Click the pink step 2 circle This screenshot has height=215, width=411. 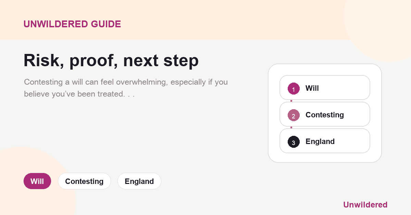(x=294, y=115)
